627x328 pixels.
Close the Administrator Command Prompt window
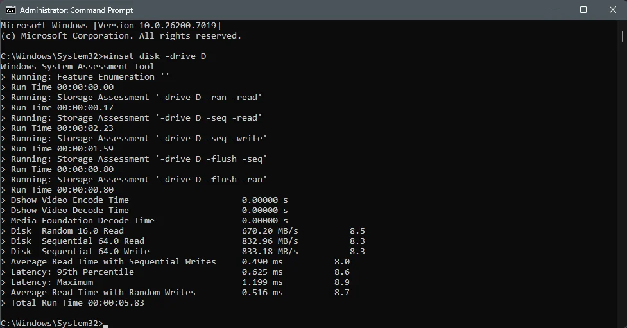pyautogui.click(x=613, y=10)
